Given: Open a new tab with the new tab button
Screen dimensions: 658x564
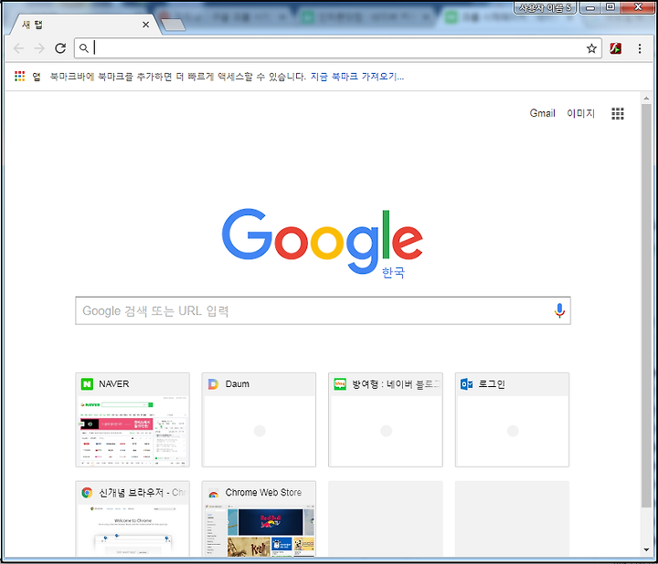Looking at the screenshot, I should click(x=173, y=25).
